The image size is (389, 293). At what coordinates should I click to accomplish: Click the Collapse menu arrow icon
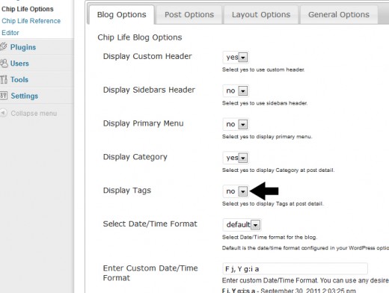pyautogui.click(x=4, y=113)
